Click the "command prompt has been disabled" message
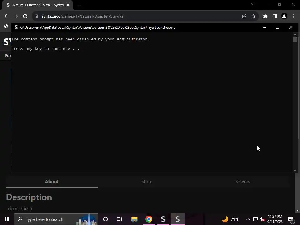This screenshot has height=225, width=300. [x=80, y=39]
